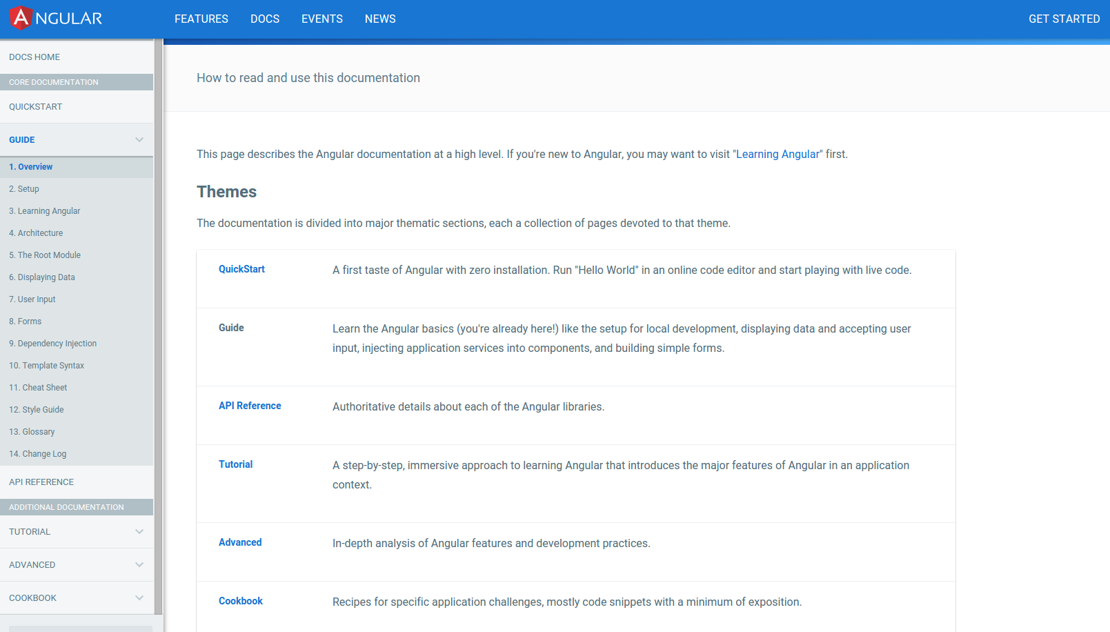Open 5. The Root Module
The height and width of the screenshot is (632, 1110).
(x=77, y=255)
